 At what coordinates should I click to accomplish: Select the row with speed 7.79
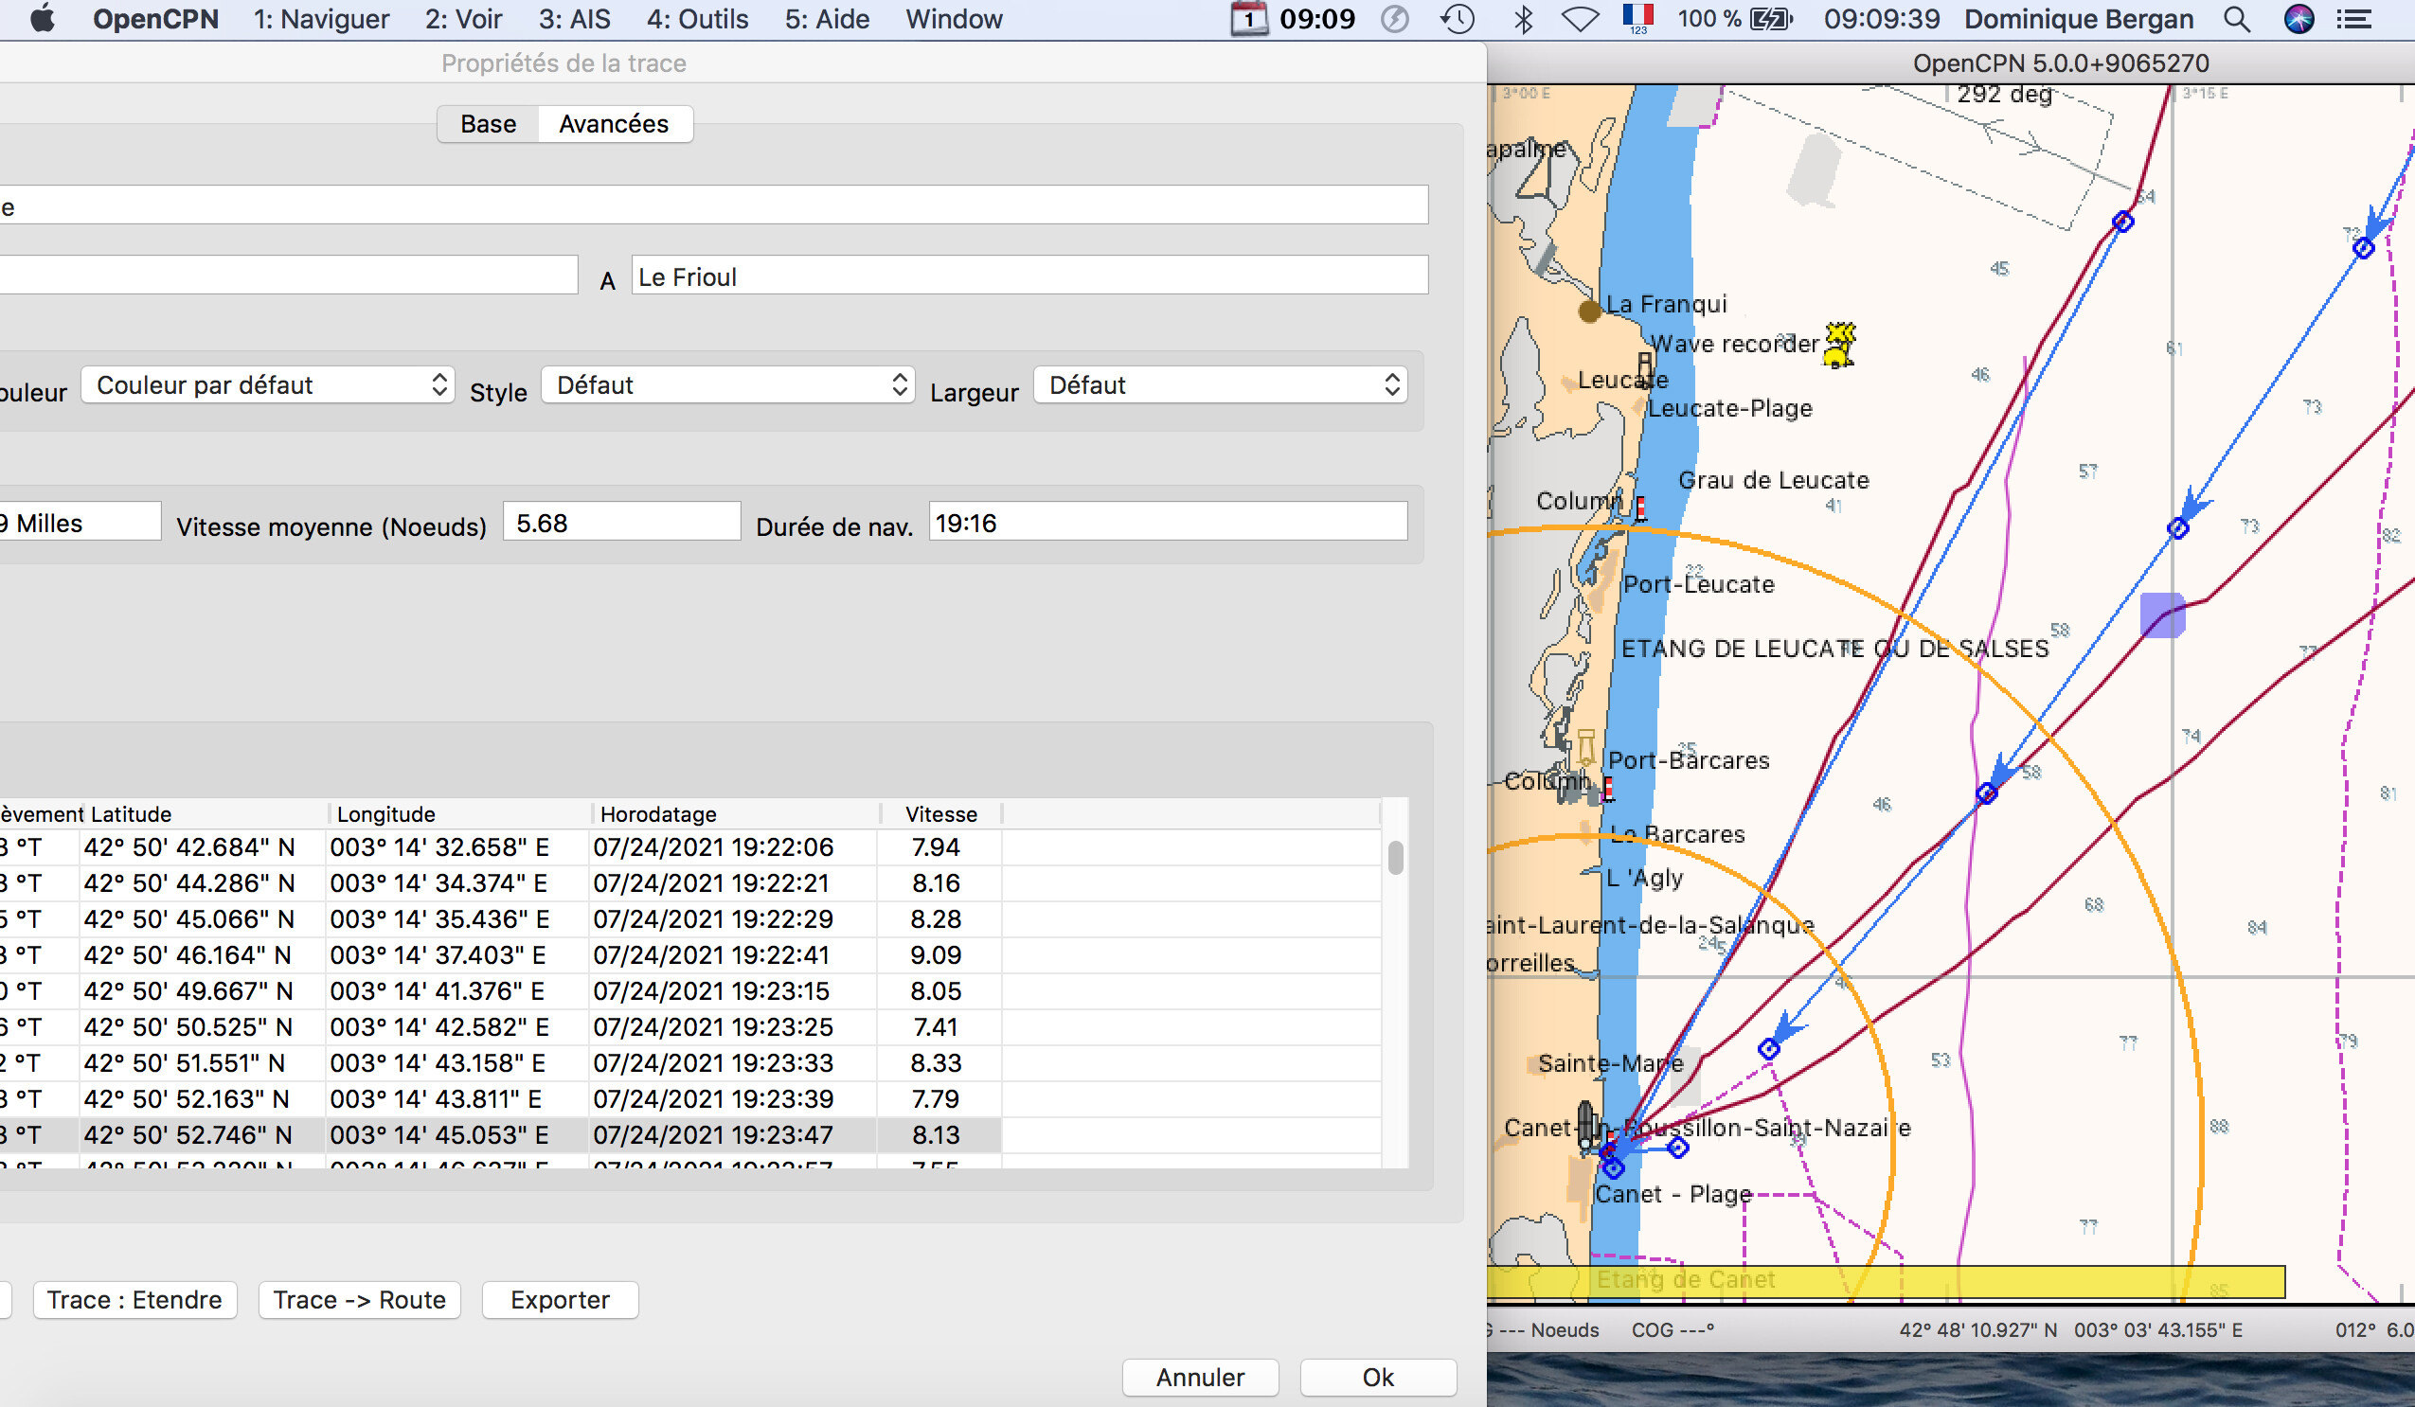[x=690, y=1097]
